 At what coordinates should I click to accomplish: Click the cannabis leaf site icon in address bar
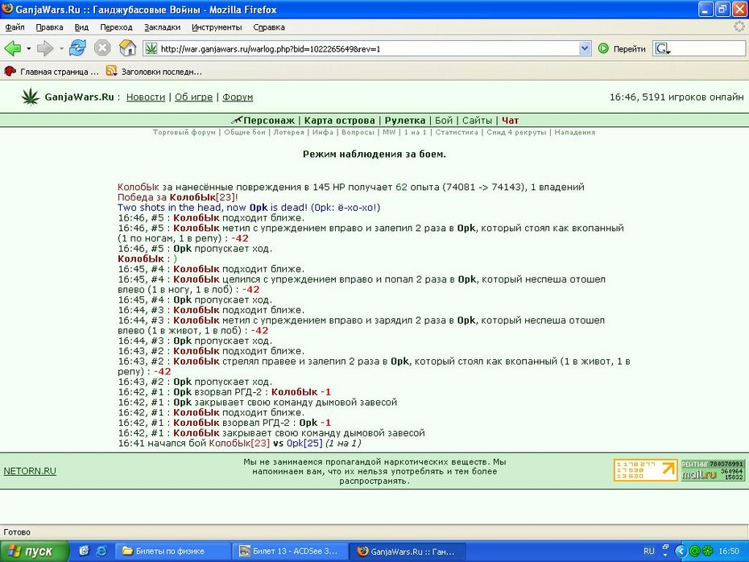coord(151,48)
